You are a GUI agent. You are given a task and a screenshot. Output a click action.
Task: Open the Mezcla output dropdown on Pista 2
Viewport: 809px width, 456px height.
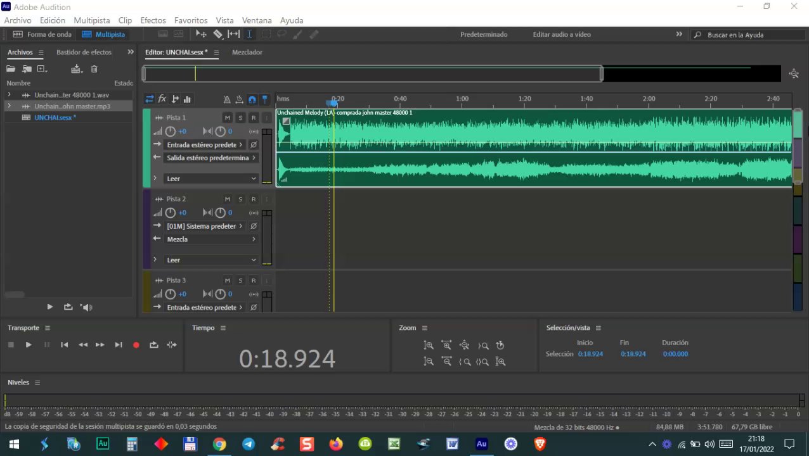coord(211,239)
